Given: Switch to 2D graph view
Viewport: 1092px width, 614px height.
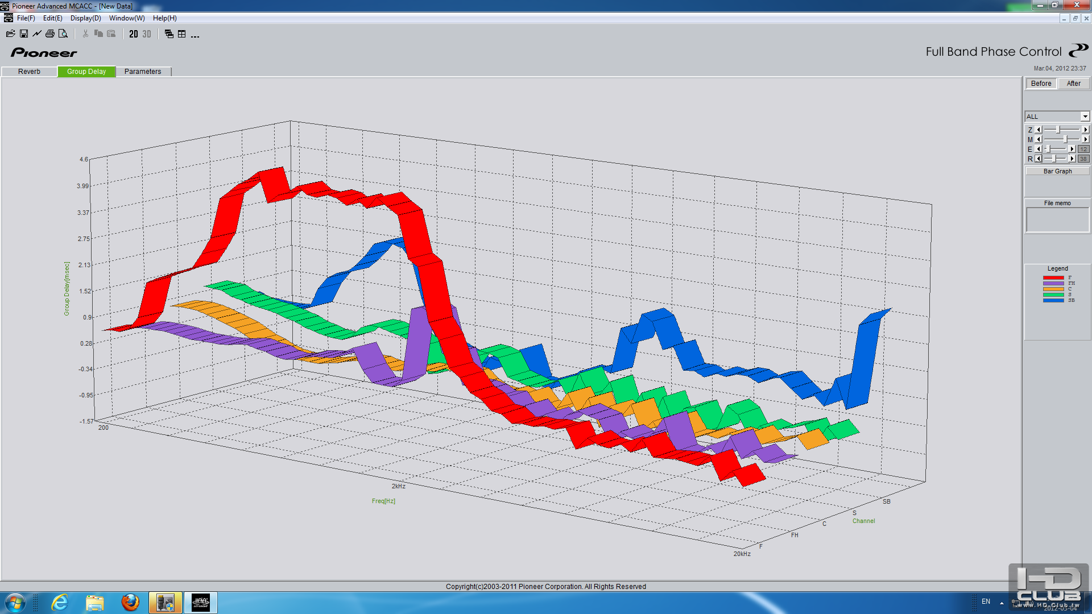Looking at the screenshot, I should pyautogui.click(x=134, y=34).
